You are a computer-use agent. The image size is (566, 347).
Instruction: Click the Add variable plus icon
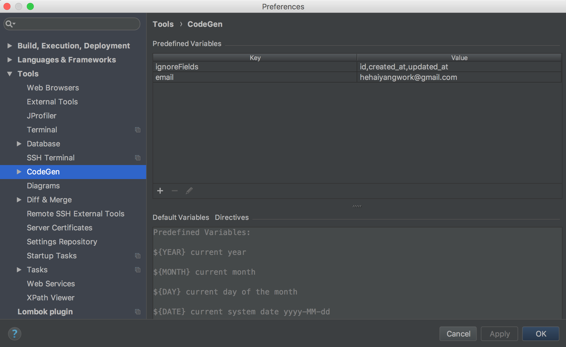coord(160,191)
